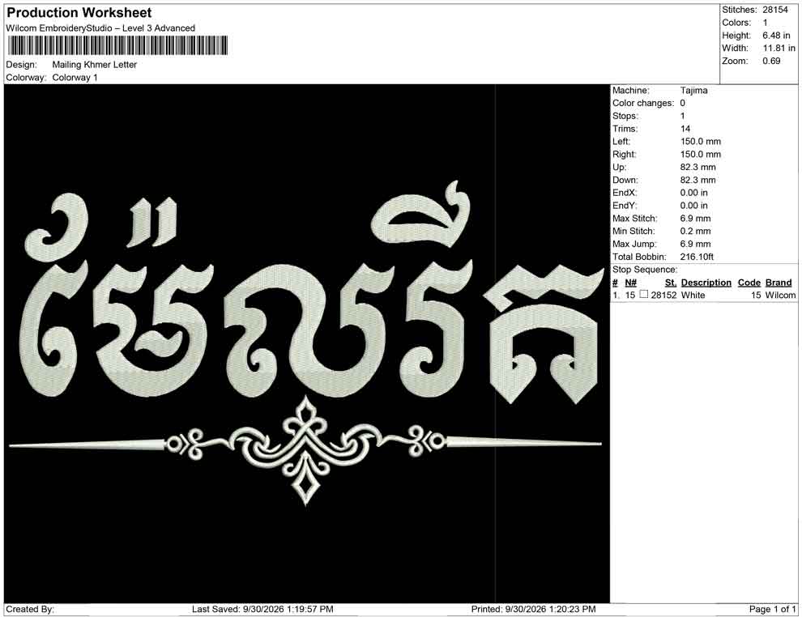Click the Max Stitch value '6.9 mm'

point(696,219)
